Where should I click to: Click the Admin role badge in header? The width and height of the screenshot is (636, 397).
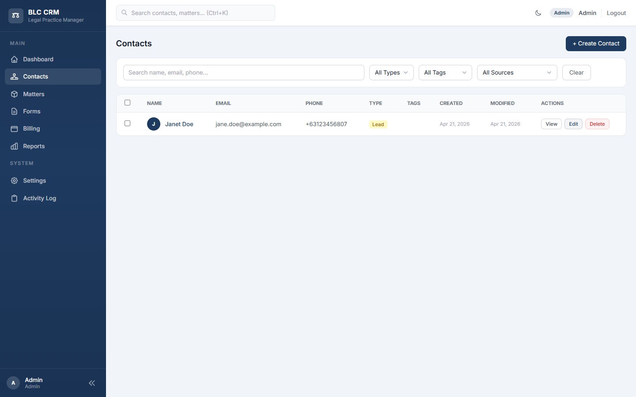(x=561, y=13)
